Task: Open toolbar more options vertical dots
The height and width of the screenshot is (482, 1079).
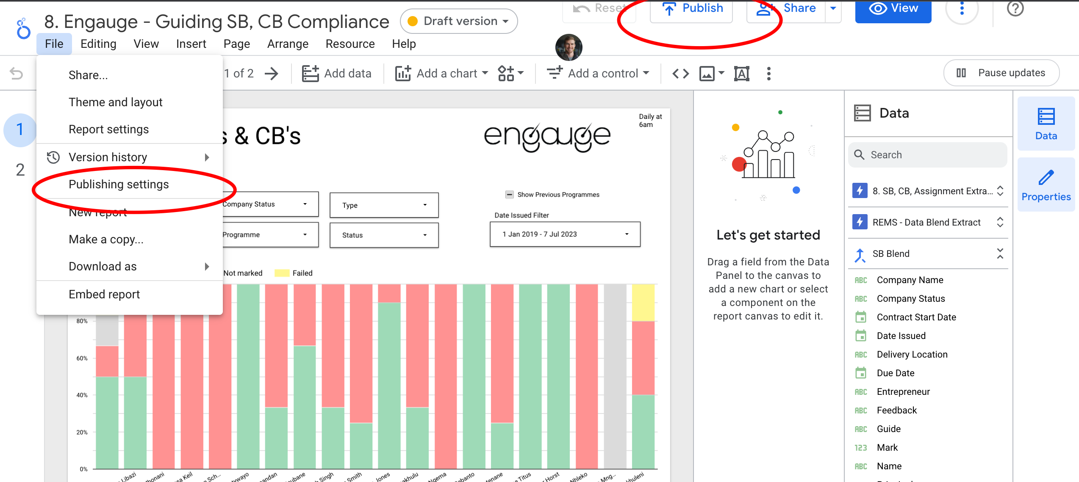Action: tap(768, 74)
